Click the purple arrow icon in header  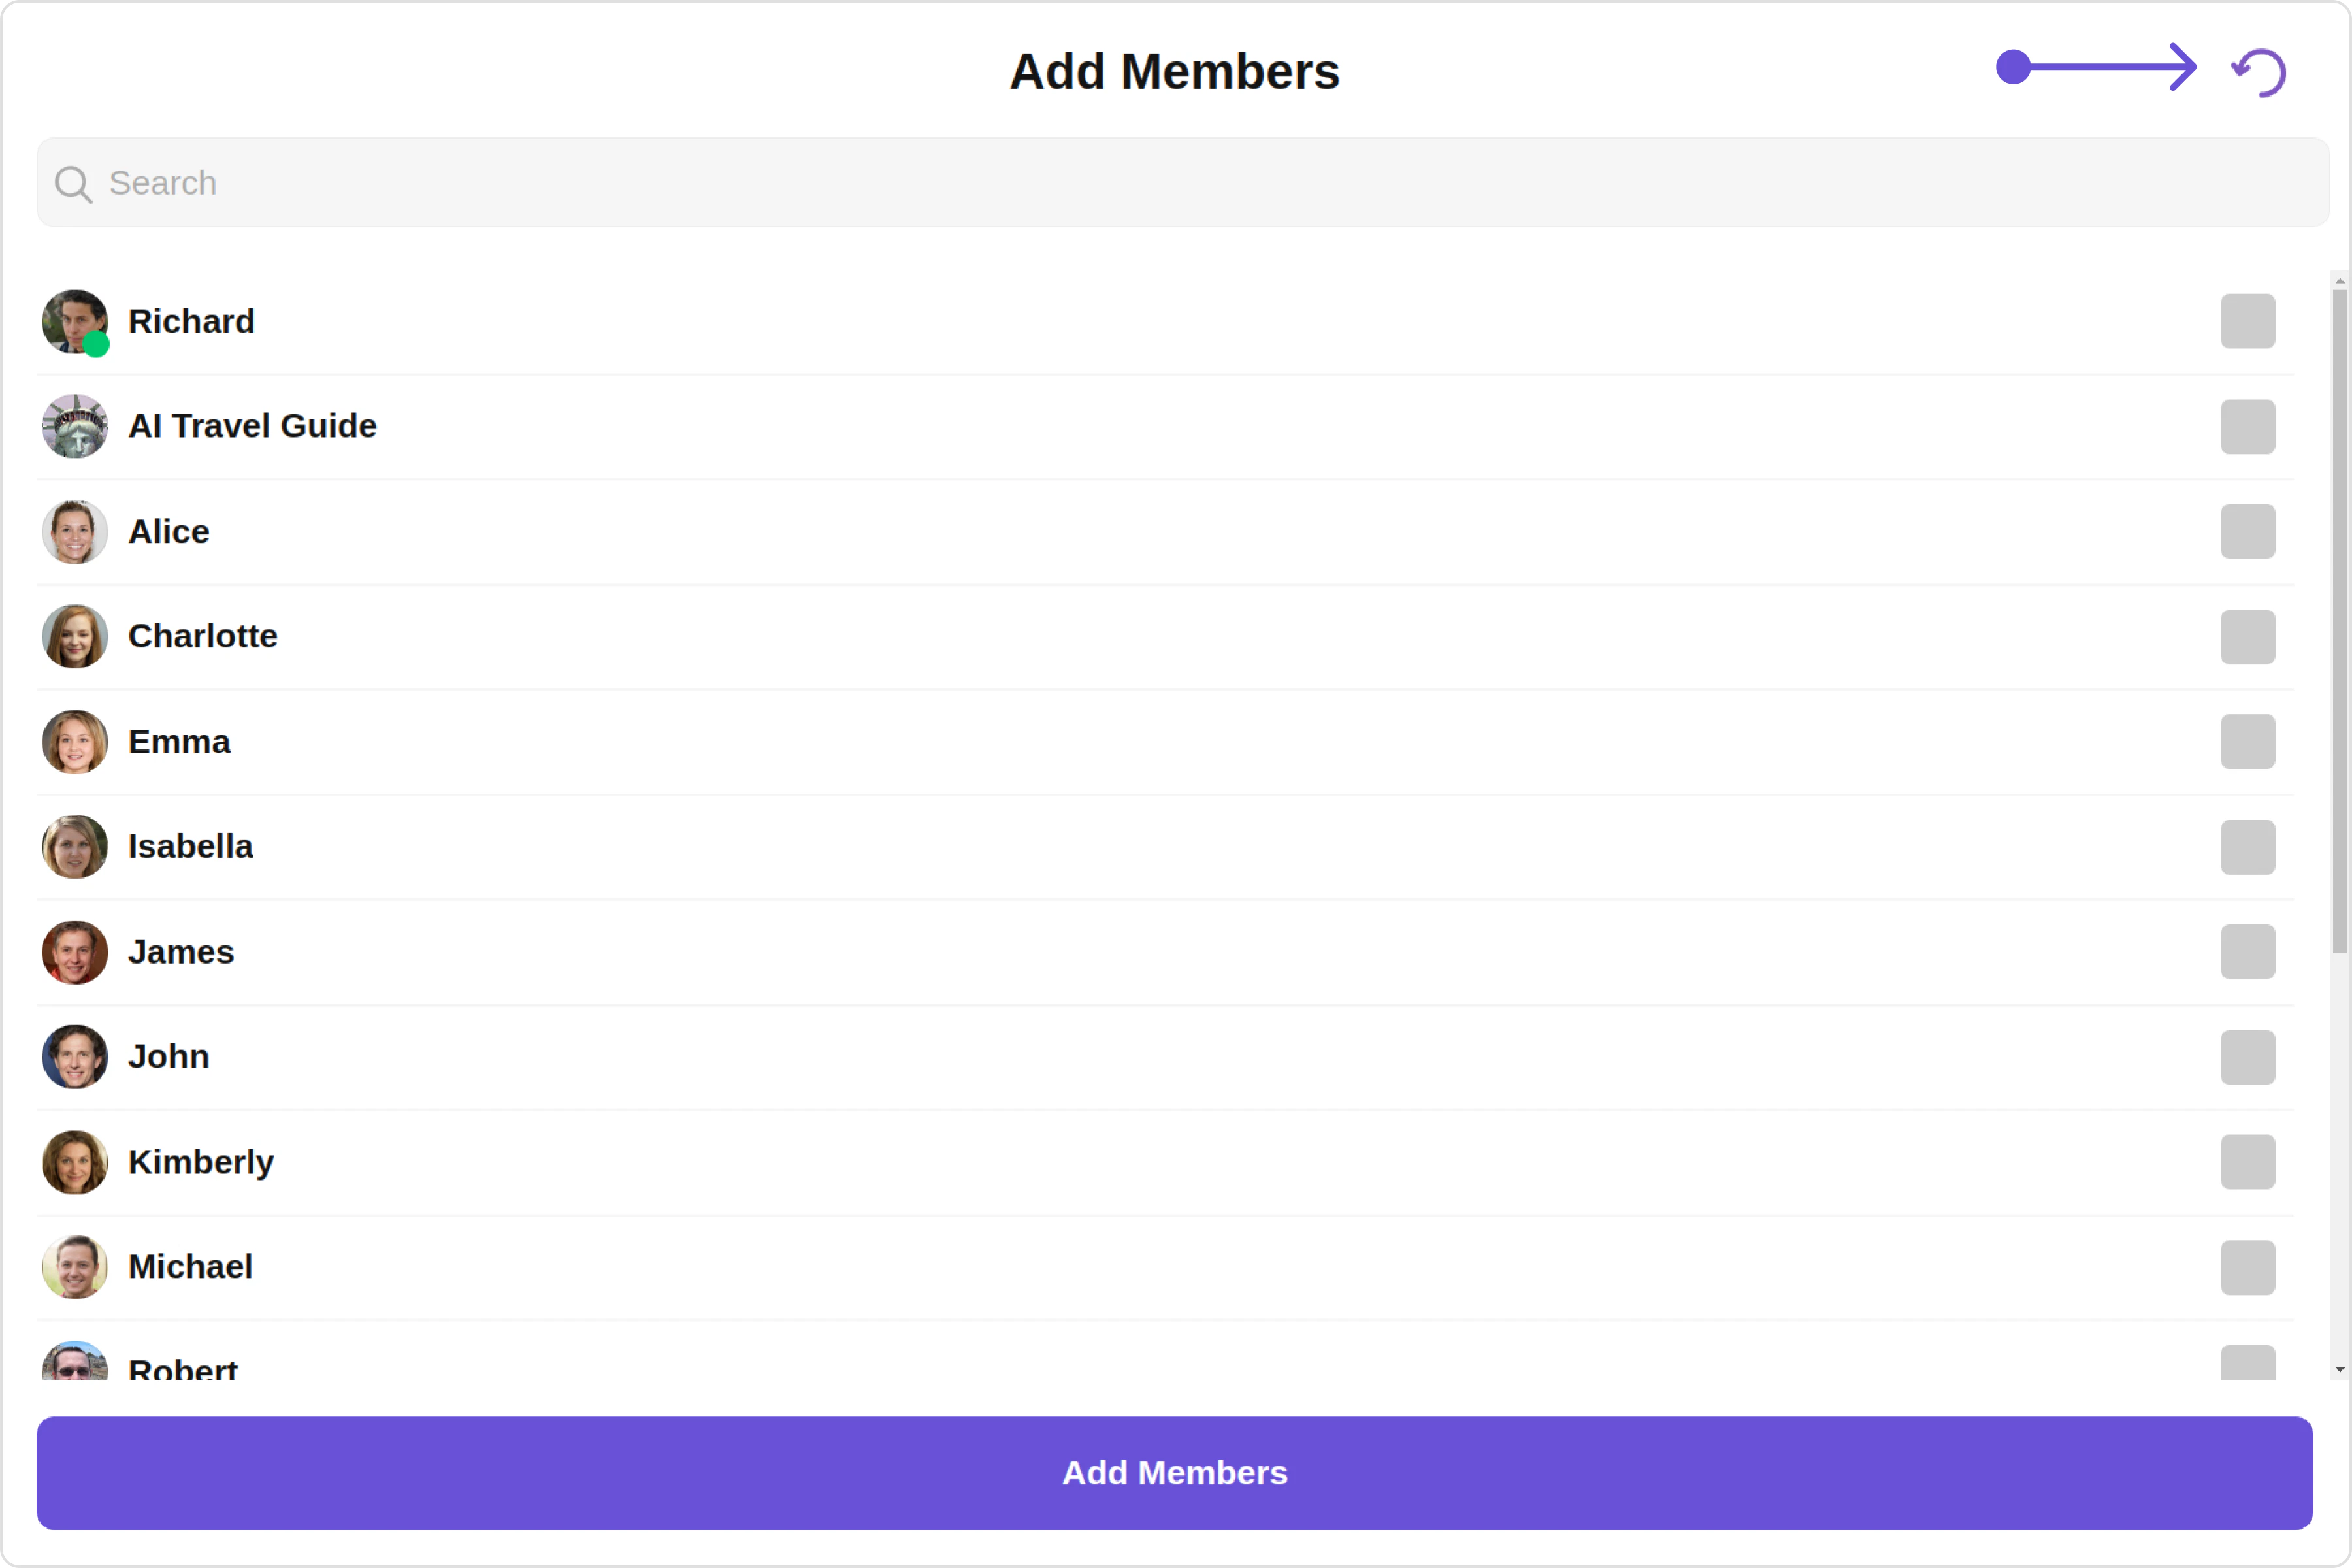[x=2096, y=68]
